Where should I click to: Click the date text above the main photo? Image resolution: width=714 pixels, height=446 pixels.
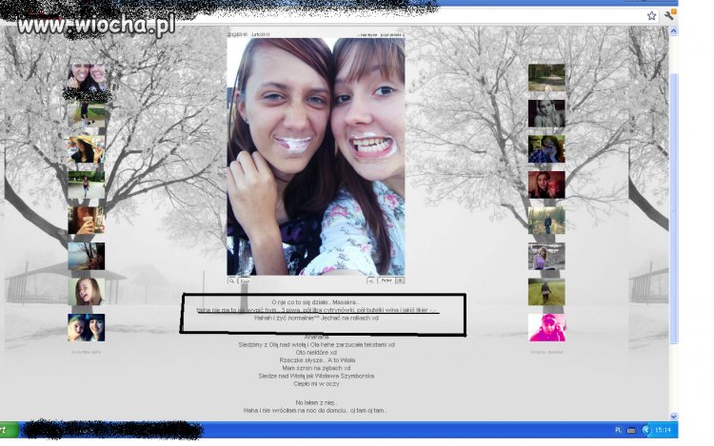(237, 34)
